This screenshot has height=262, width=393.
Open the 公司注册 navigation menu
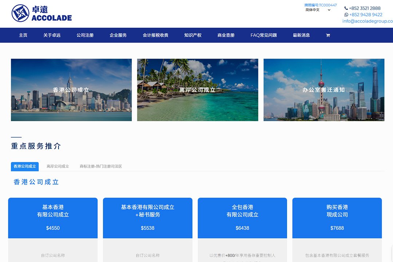85,35
